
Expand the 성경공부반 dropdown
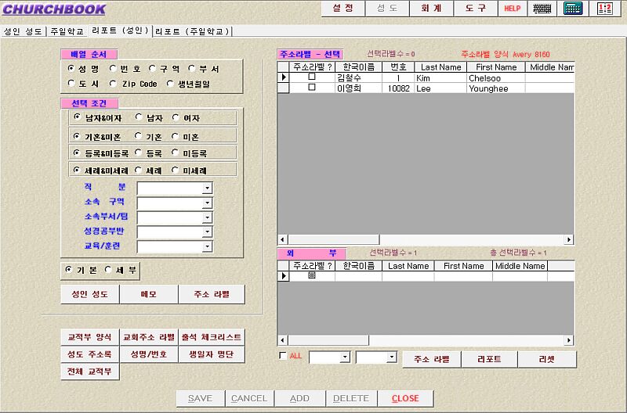click(207, 232)
